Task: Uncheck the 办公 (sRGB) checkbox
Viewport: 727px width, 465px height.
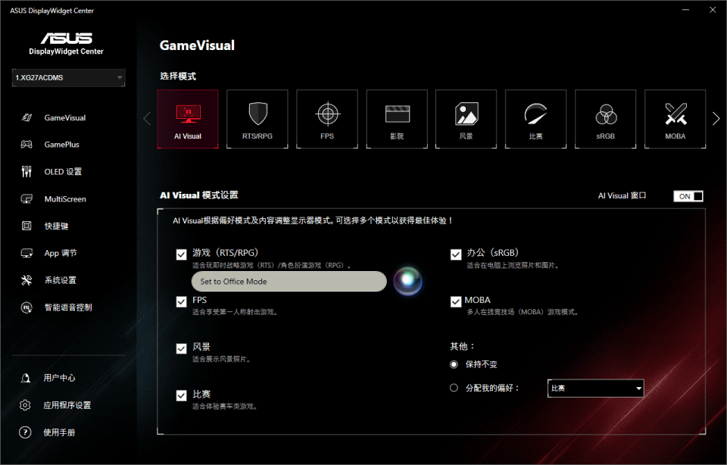Action: coord(456,254)
